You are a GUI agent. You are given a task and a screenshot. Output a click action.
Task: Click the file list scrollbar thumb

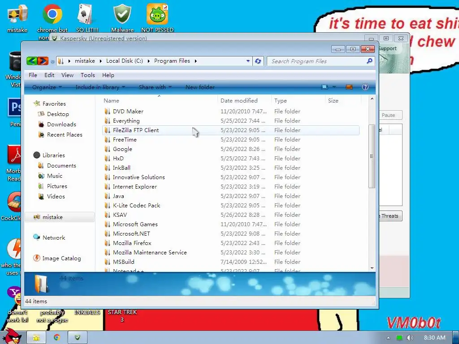click(372, 156)
